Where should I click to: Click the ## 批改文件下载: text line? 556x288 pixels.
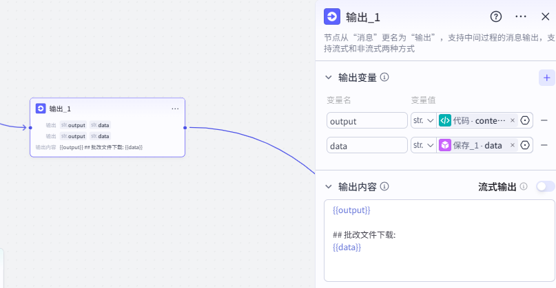pyautogui.click(x=364, y=235)
